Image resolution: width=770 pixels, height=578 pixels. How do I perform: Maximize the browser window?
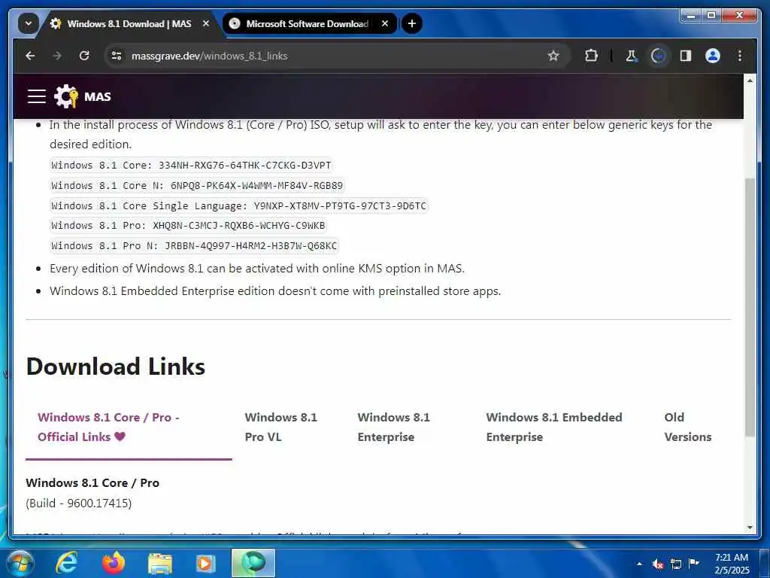click(711, 16)
